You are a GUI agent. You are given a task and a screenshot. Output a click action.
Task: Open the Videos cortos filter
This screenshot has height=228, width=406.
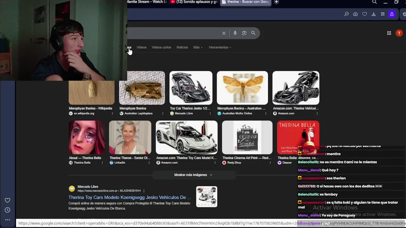click(x=161, y=47)
